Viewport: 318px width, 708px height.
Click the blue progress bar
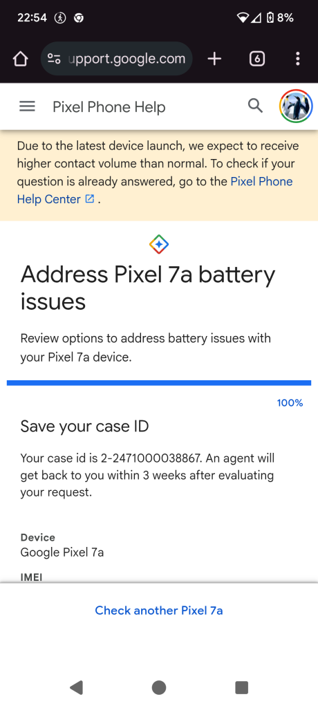click(159, 383)
